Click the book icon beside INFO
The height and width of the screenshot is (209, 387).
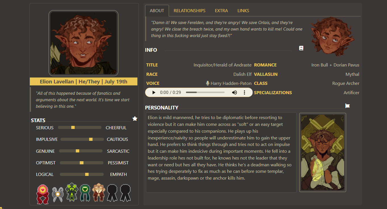click(301, 48)
